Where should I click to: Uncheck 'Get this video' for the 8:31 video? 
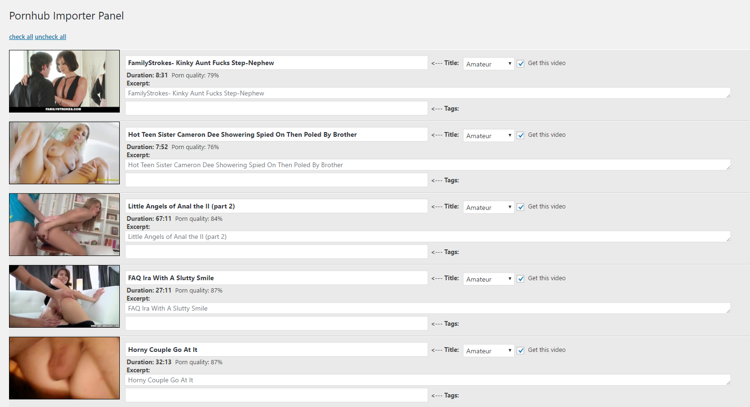point(520,64)
